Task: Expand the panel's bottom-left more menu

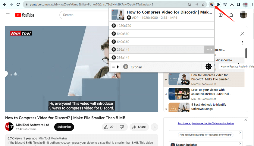Action: pos(115,67)
